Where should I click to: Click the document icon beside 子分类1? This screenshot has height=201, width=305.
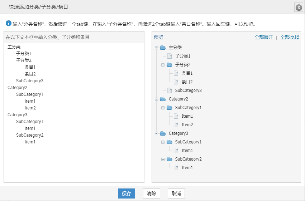(170, 56)
